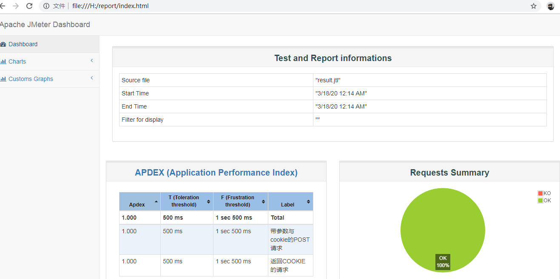Sort by F (Frustration threshold) column

[x=241, y=201]
